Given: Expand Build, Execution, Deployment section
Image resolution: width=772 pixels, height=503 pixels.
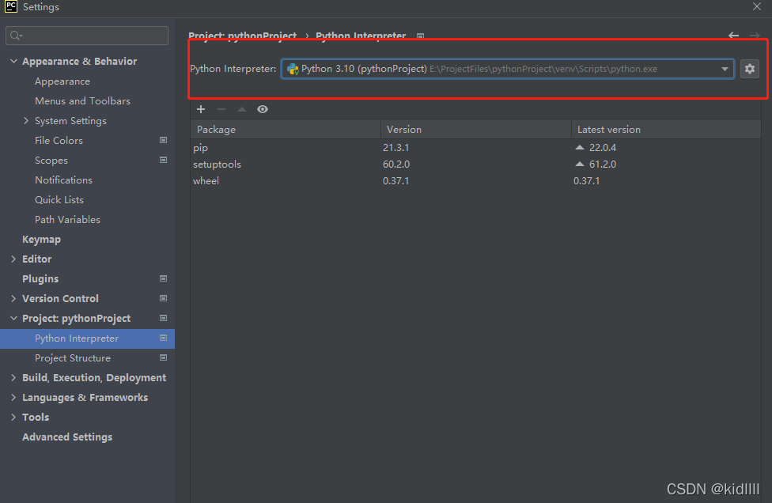Looking at the screenshot, I should coord(13,377).
